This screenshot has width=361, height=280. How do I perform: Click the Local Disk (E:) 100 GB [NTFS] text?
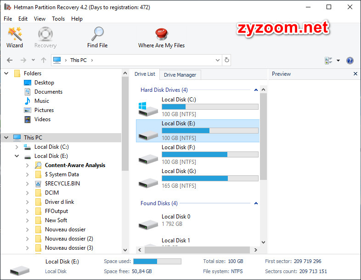(x=179, y=138)
